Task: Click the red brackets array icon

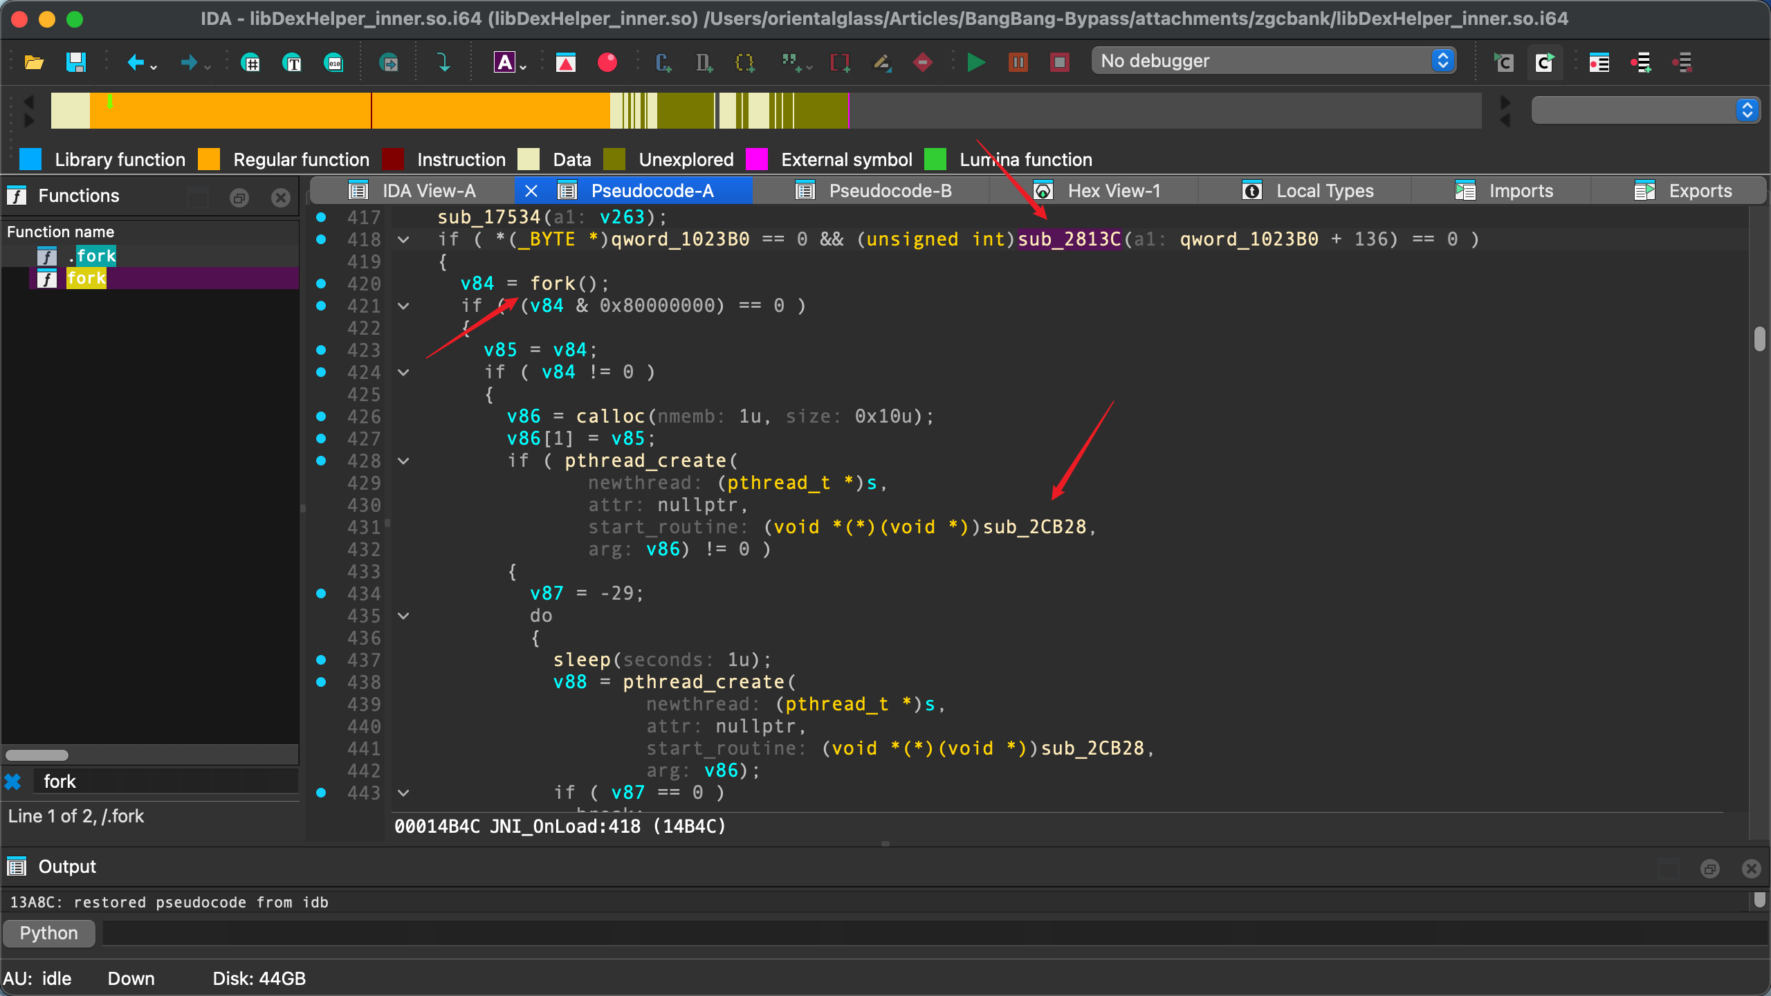Action: (840, 63)
